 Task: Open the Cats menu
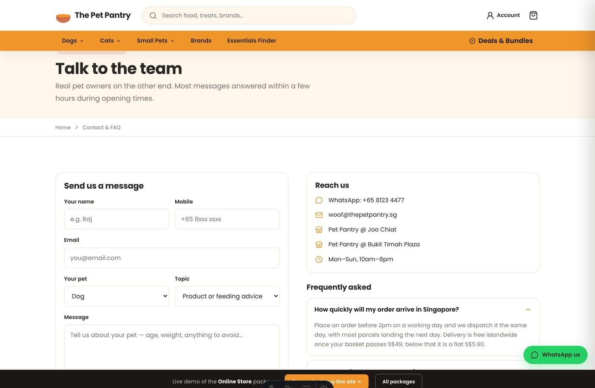tap(110, 40)
